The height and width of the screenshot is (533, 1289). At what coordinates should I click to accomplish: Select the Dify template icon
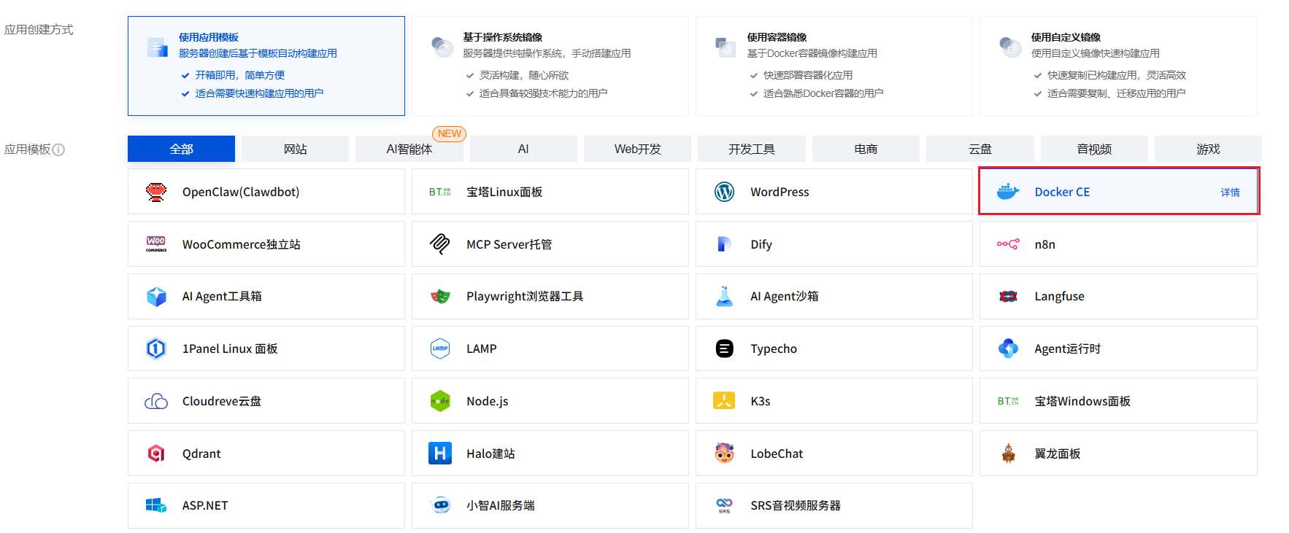tap(724, 244)
